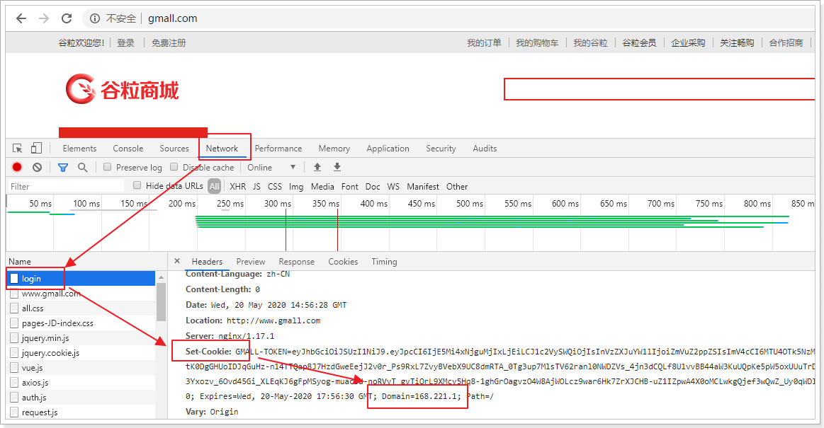This screenshot has width=824, height=428.
Task: Click the site info icon in the address bar
Action: (x=95, y=18)
